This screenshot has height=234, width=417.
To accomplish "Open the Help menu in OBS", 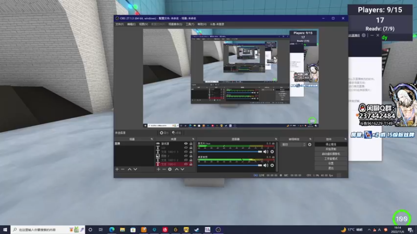I will pyautogui.click(x=202, y=24).
